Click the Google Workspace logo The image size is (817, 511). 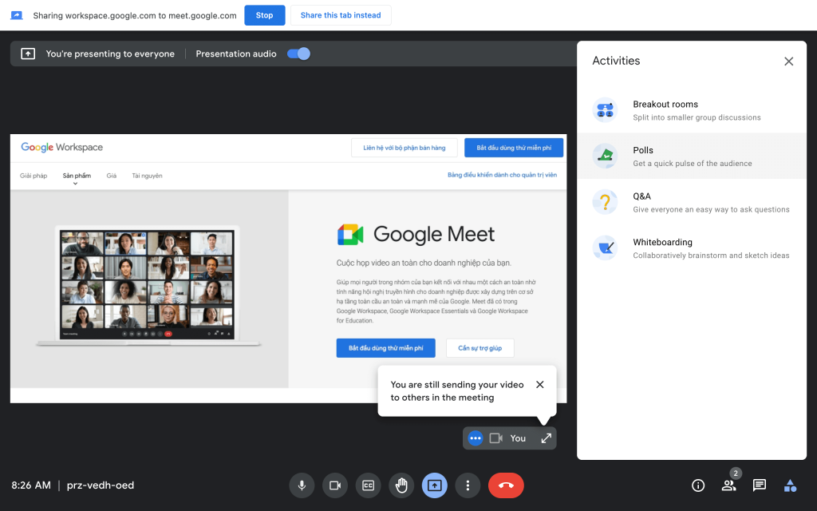tap(62, 148)
